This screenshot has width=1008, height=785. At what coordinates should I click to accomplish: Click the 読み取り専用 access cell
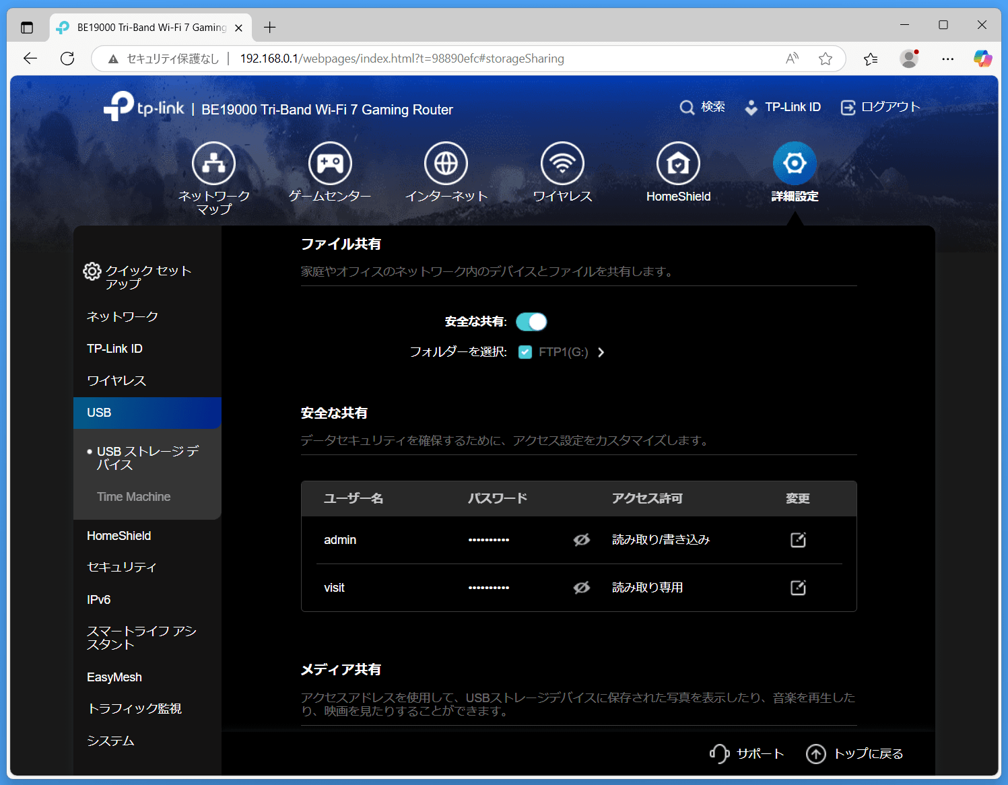pos(647,588)
